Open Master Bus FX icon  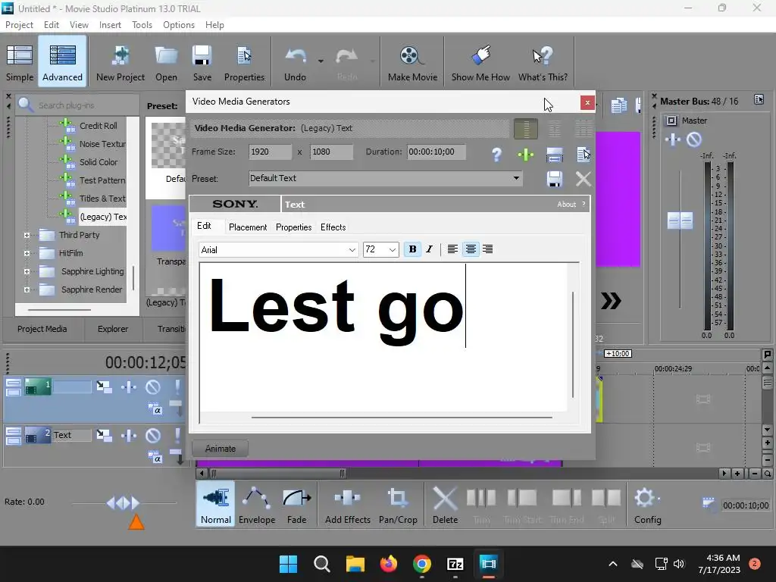[x=673, y=139]
